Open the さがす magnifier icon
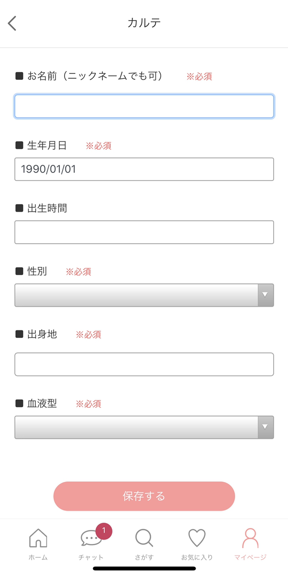 coord(144,538)
